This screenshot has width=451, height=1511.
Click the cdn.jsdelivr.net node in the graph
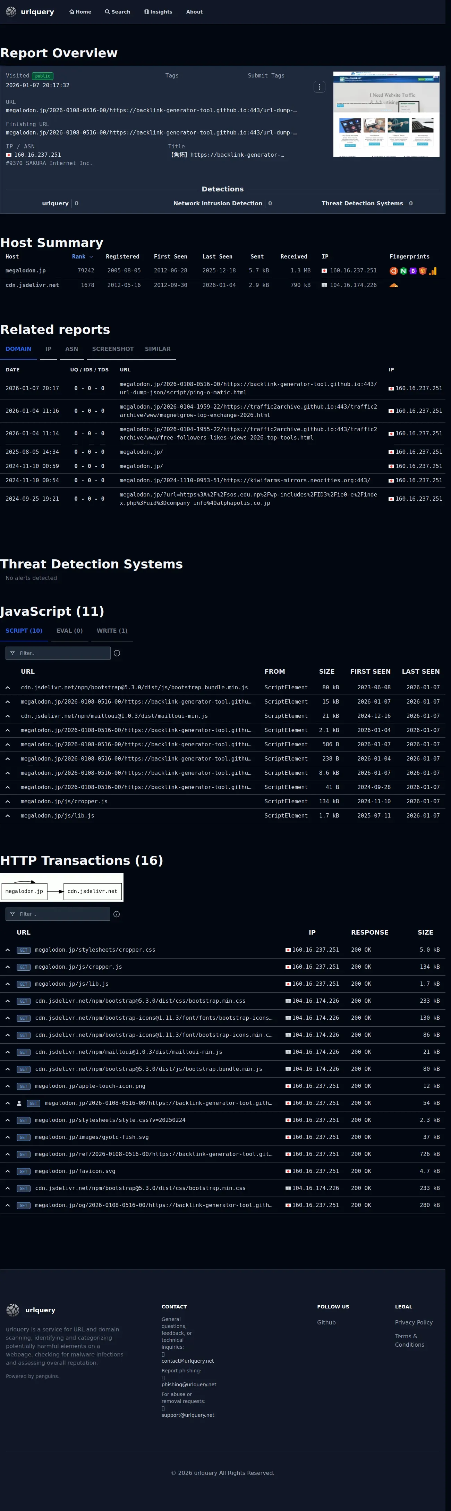(x=93, y=892)
